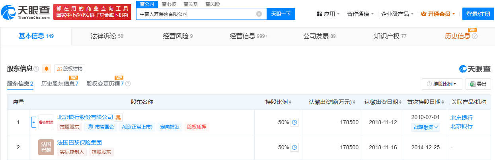Open first 北京银行 related product link

[461, 118]
